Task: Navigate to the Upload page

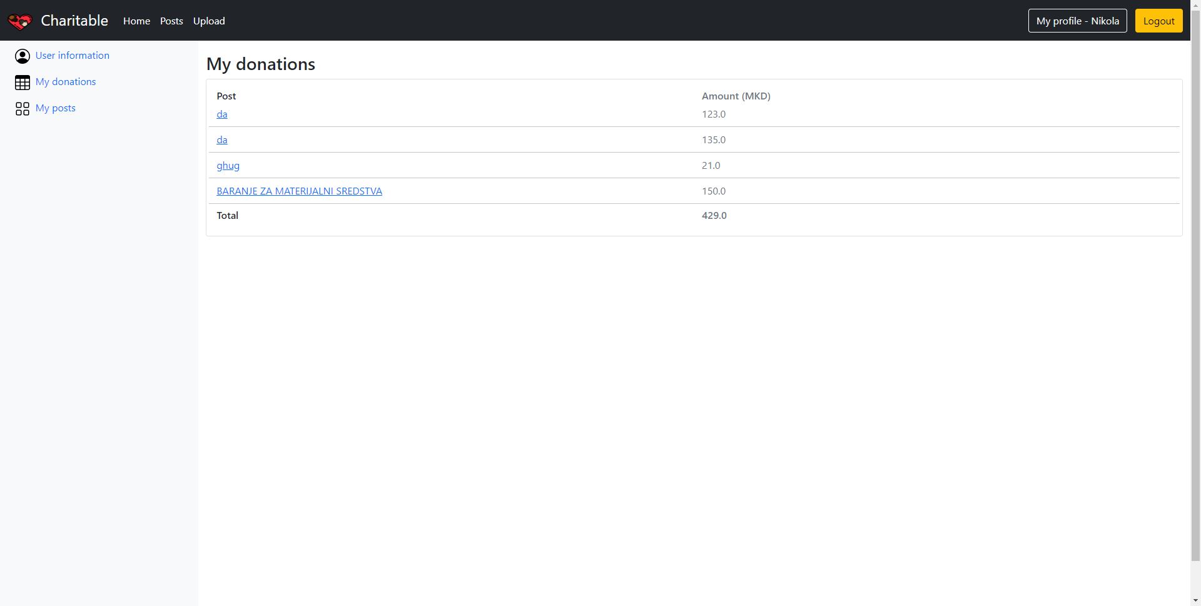Action: [209, 21]
